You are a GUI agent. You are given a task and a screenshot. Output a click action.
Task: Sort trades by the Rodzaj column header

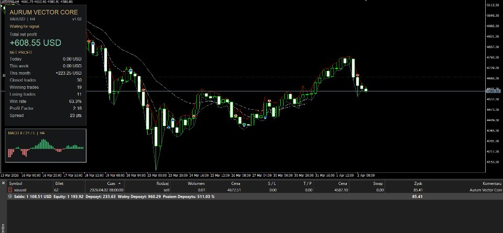pos(162,184)
